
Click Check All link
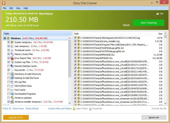7,108
